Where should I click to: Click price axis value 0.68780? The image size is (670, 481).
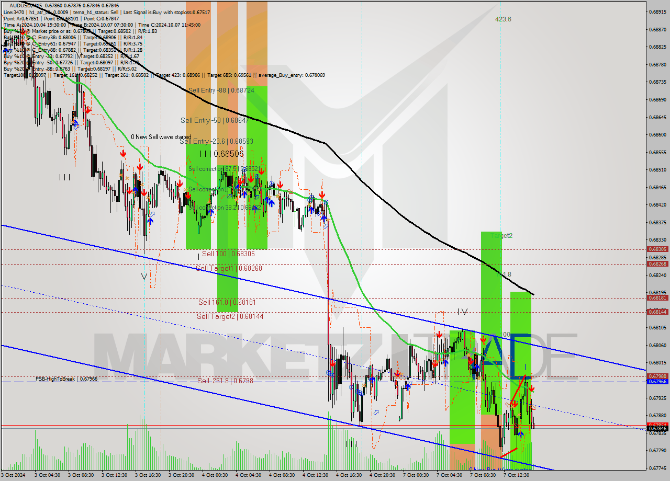coord(657,64)
